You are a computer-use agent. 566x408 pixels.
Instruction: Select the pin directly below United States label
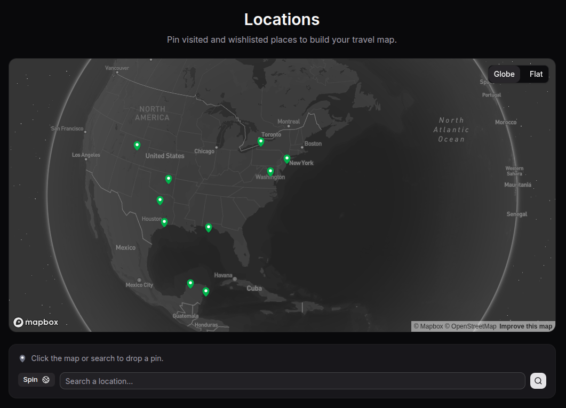point(169,179)
